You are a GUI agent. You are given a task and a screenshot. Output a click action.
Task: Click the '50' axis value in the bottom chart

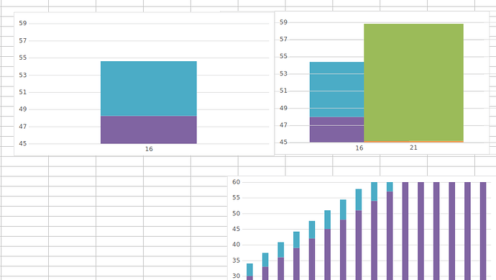[x=236, y=214]
